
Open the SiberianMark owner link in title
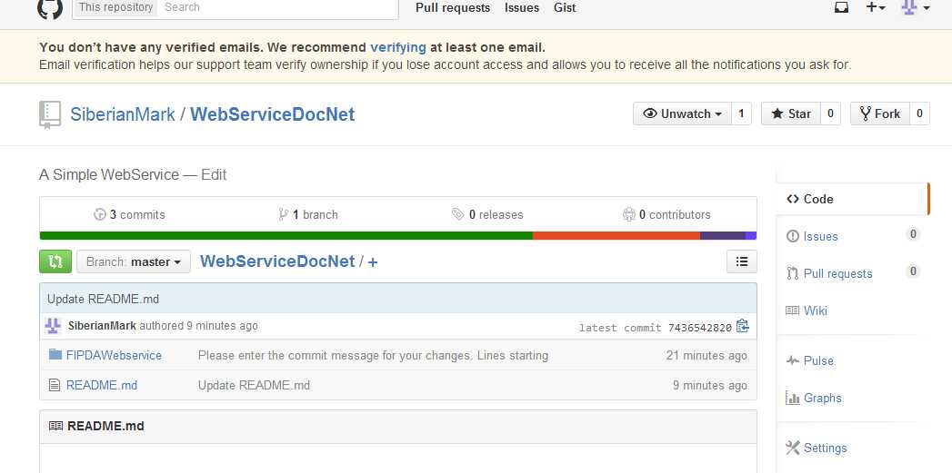point(123,114)
